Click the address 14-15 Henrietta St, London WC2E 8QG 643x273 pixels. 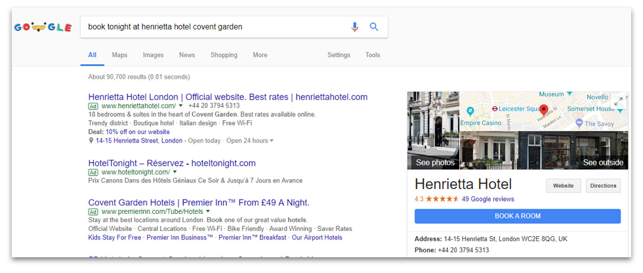tap(506, 239)
